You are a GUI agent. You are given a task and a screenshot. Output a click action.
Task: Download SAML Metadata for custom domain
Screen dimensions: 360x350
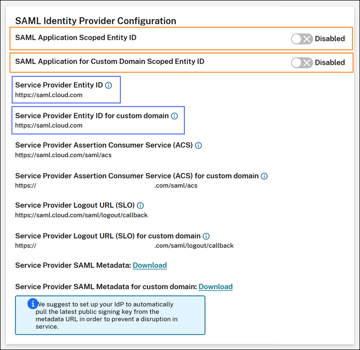pos(216,287)
